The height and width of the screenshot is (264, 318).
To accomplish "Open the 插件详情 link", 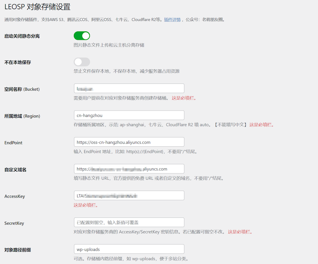I will coord(172,19).
